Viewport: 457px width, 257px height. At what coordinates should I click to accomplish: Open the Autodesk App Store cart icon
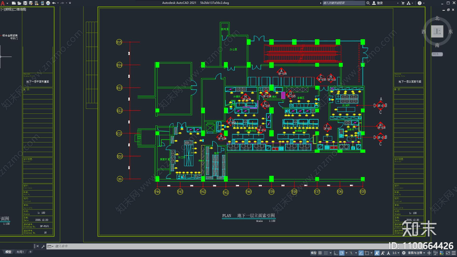(403, 3)
